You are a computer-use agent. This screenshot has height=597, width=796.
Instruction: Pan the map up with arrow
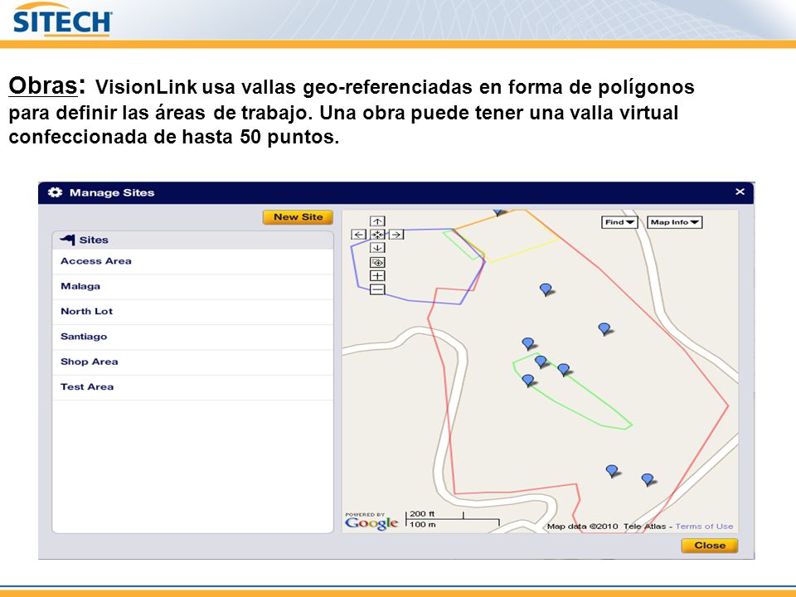[x=377, y=221]
